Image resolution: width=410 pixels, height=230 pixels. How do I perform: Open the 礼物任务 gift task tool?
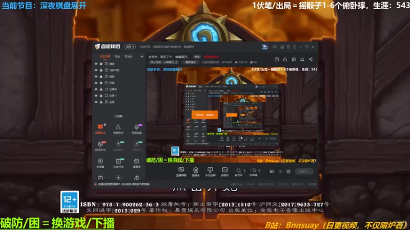pyautogui.click(x=118, y=163)
